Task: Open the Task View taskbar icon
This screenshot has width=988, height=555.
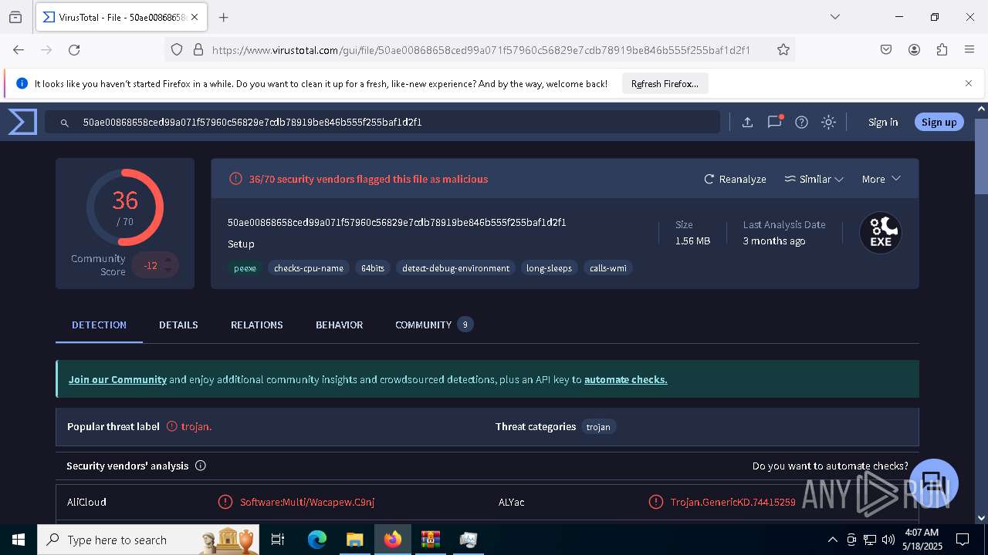Action: [278, 540]
